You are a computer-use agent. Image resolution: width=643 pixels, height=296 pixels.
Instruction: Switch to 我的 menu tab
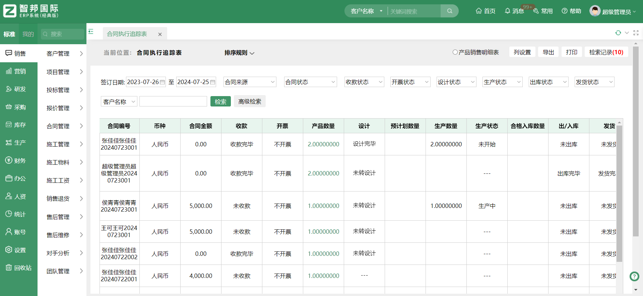[x=28, y=34]
